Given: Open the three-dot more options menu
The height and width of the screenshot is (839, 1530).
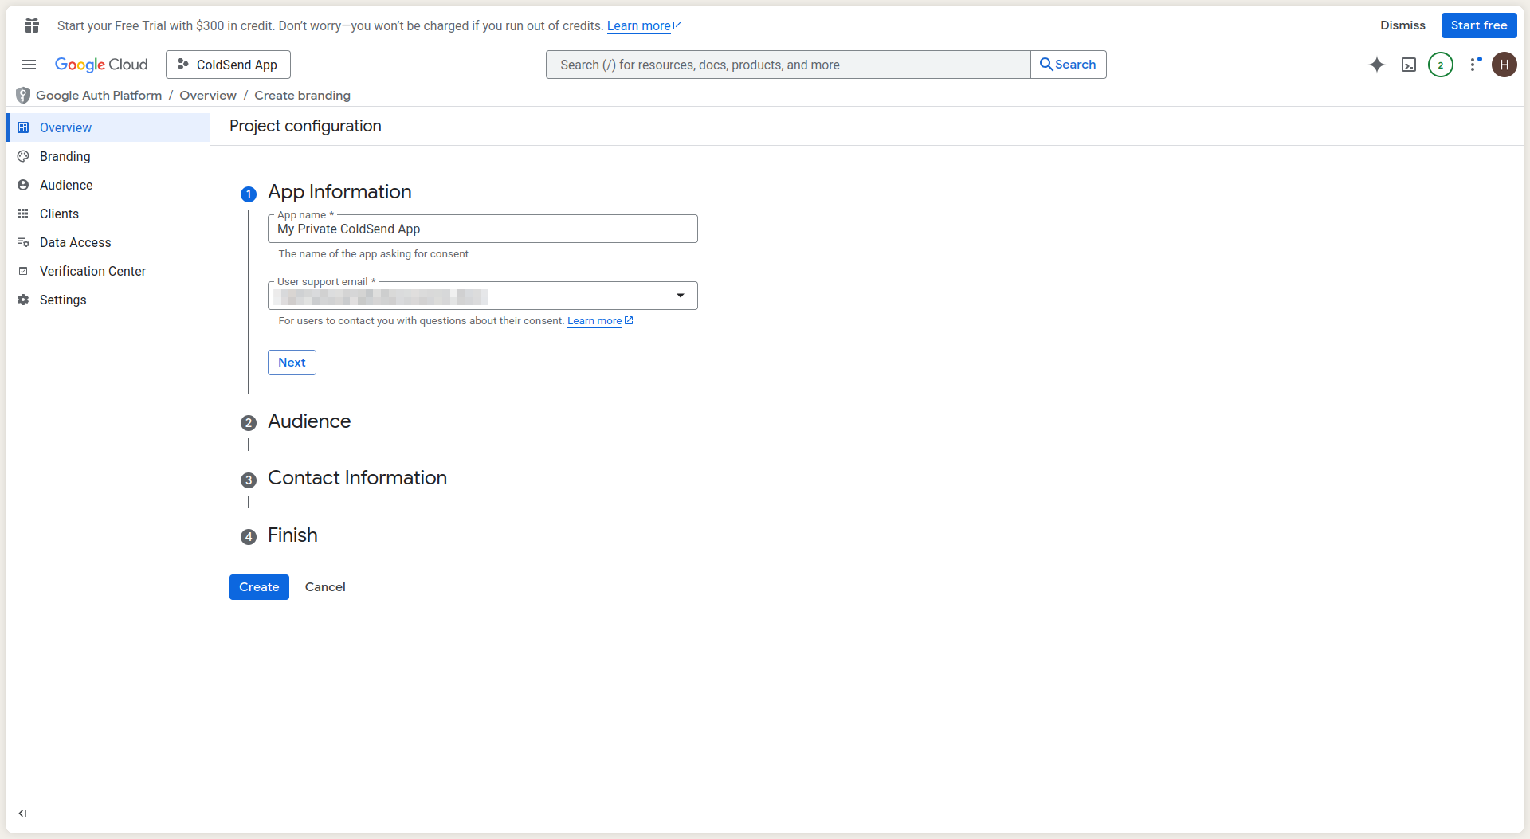Looking at the screenshot, I should (1473, 65).
